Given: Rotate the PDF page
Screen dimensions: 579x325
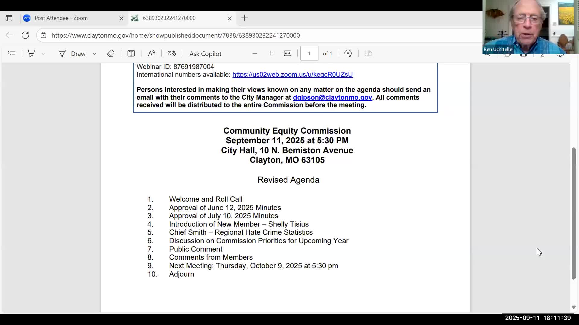Looking at the screenshot, I should tap(348, 53).
